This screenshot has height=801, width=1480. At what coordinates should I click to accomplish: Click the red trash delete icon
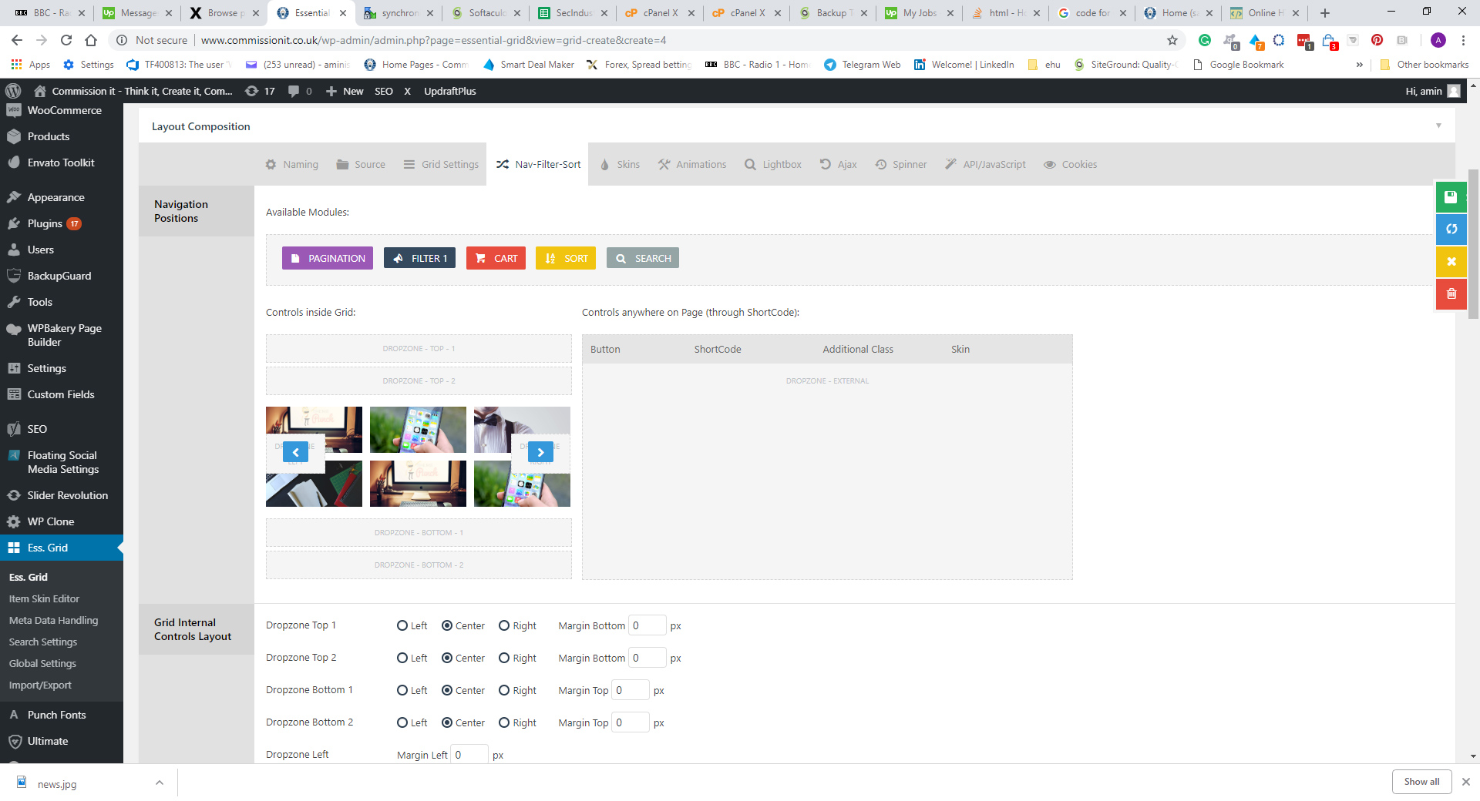(x=1451, y=293)
